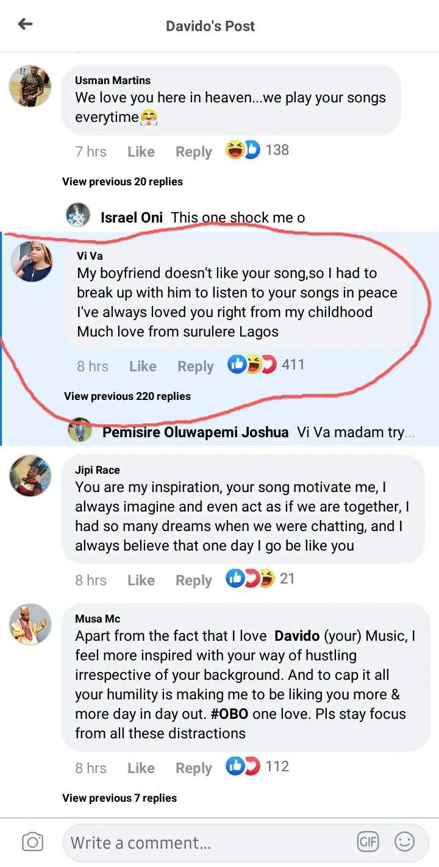Reply to Jipi Race's comment
This screenshot has height=867, width=439.
pos(193,580)
